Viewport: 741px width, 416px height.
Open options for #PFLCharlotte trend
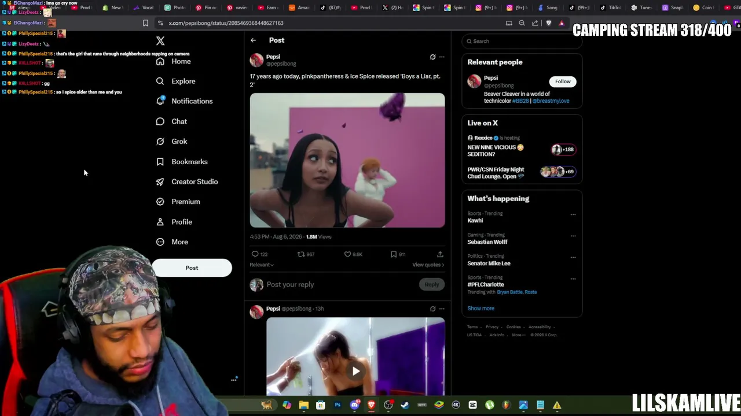573,278
